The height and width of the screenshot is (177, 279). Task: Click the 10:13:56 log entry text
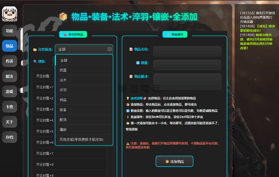coord(257,17)
